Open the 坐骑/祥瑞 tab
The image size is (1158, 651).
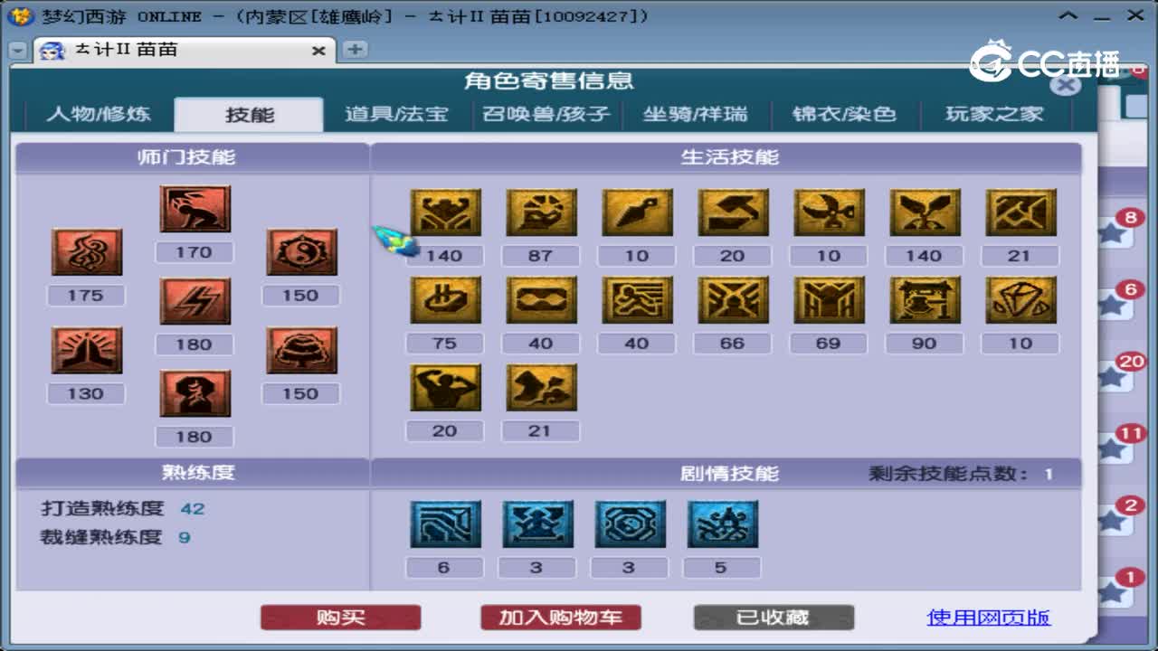[x=696, y=115]
